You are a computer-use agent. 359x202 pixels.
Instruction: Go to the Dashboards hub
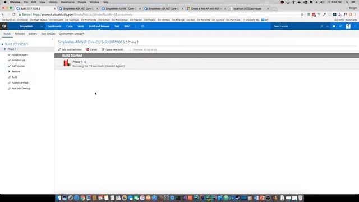pos(54,26)
